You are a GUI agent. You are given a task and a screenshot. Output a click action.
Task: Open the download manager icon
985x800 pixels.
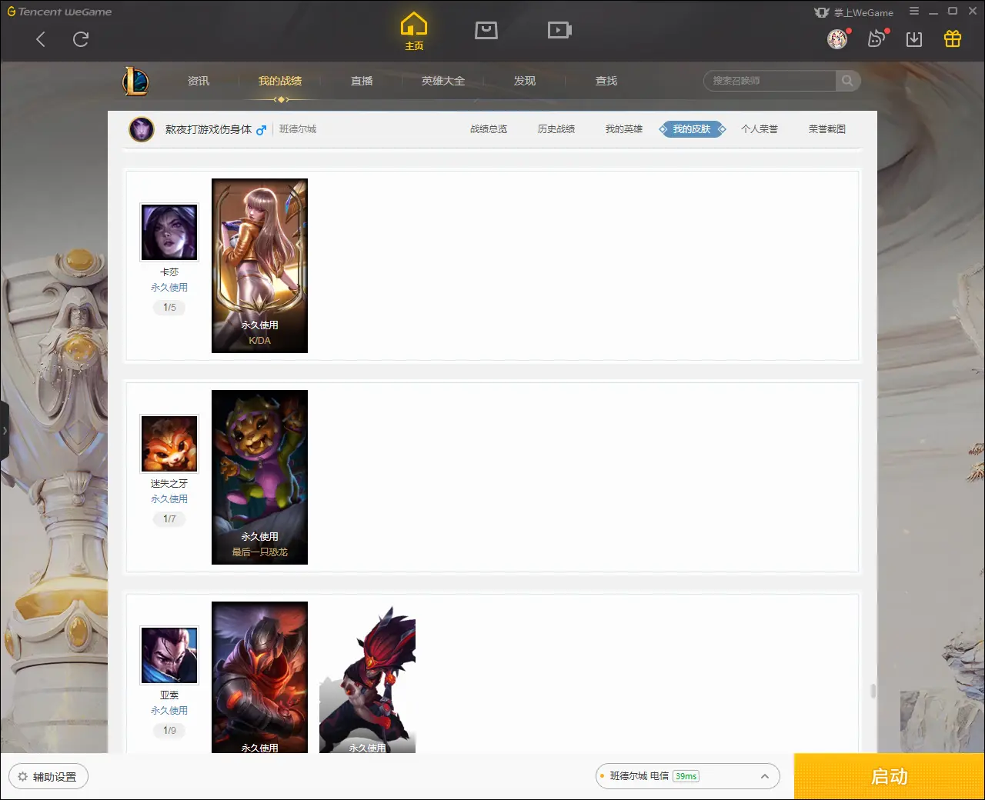[x=914, y=39]
